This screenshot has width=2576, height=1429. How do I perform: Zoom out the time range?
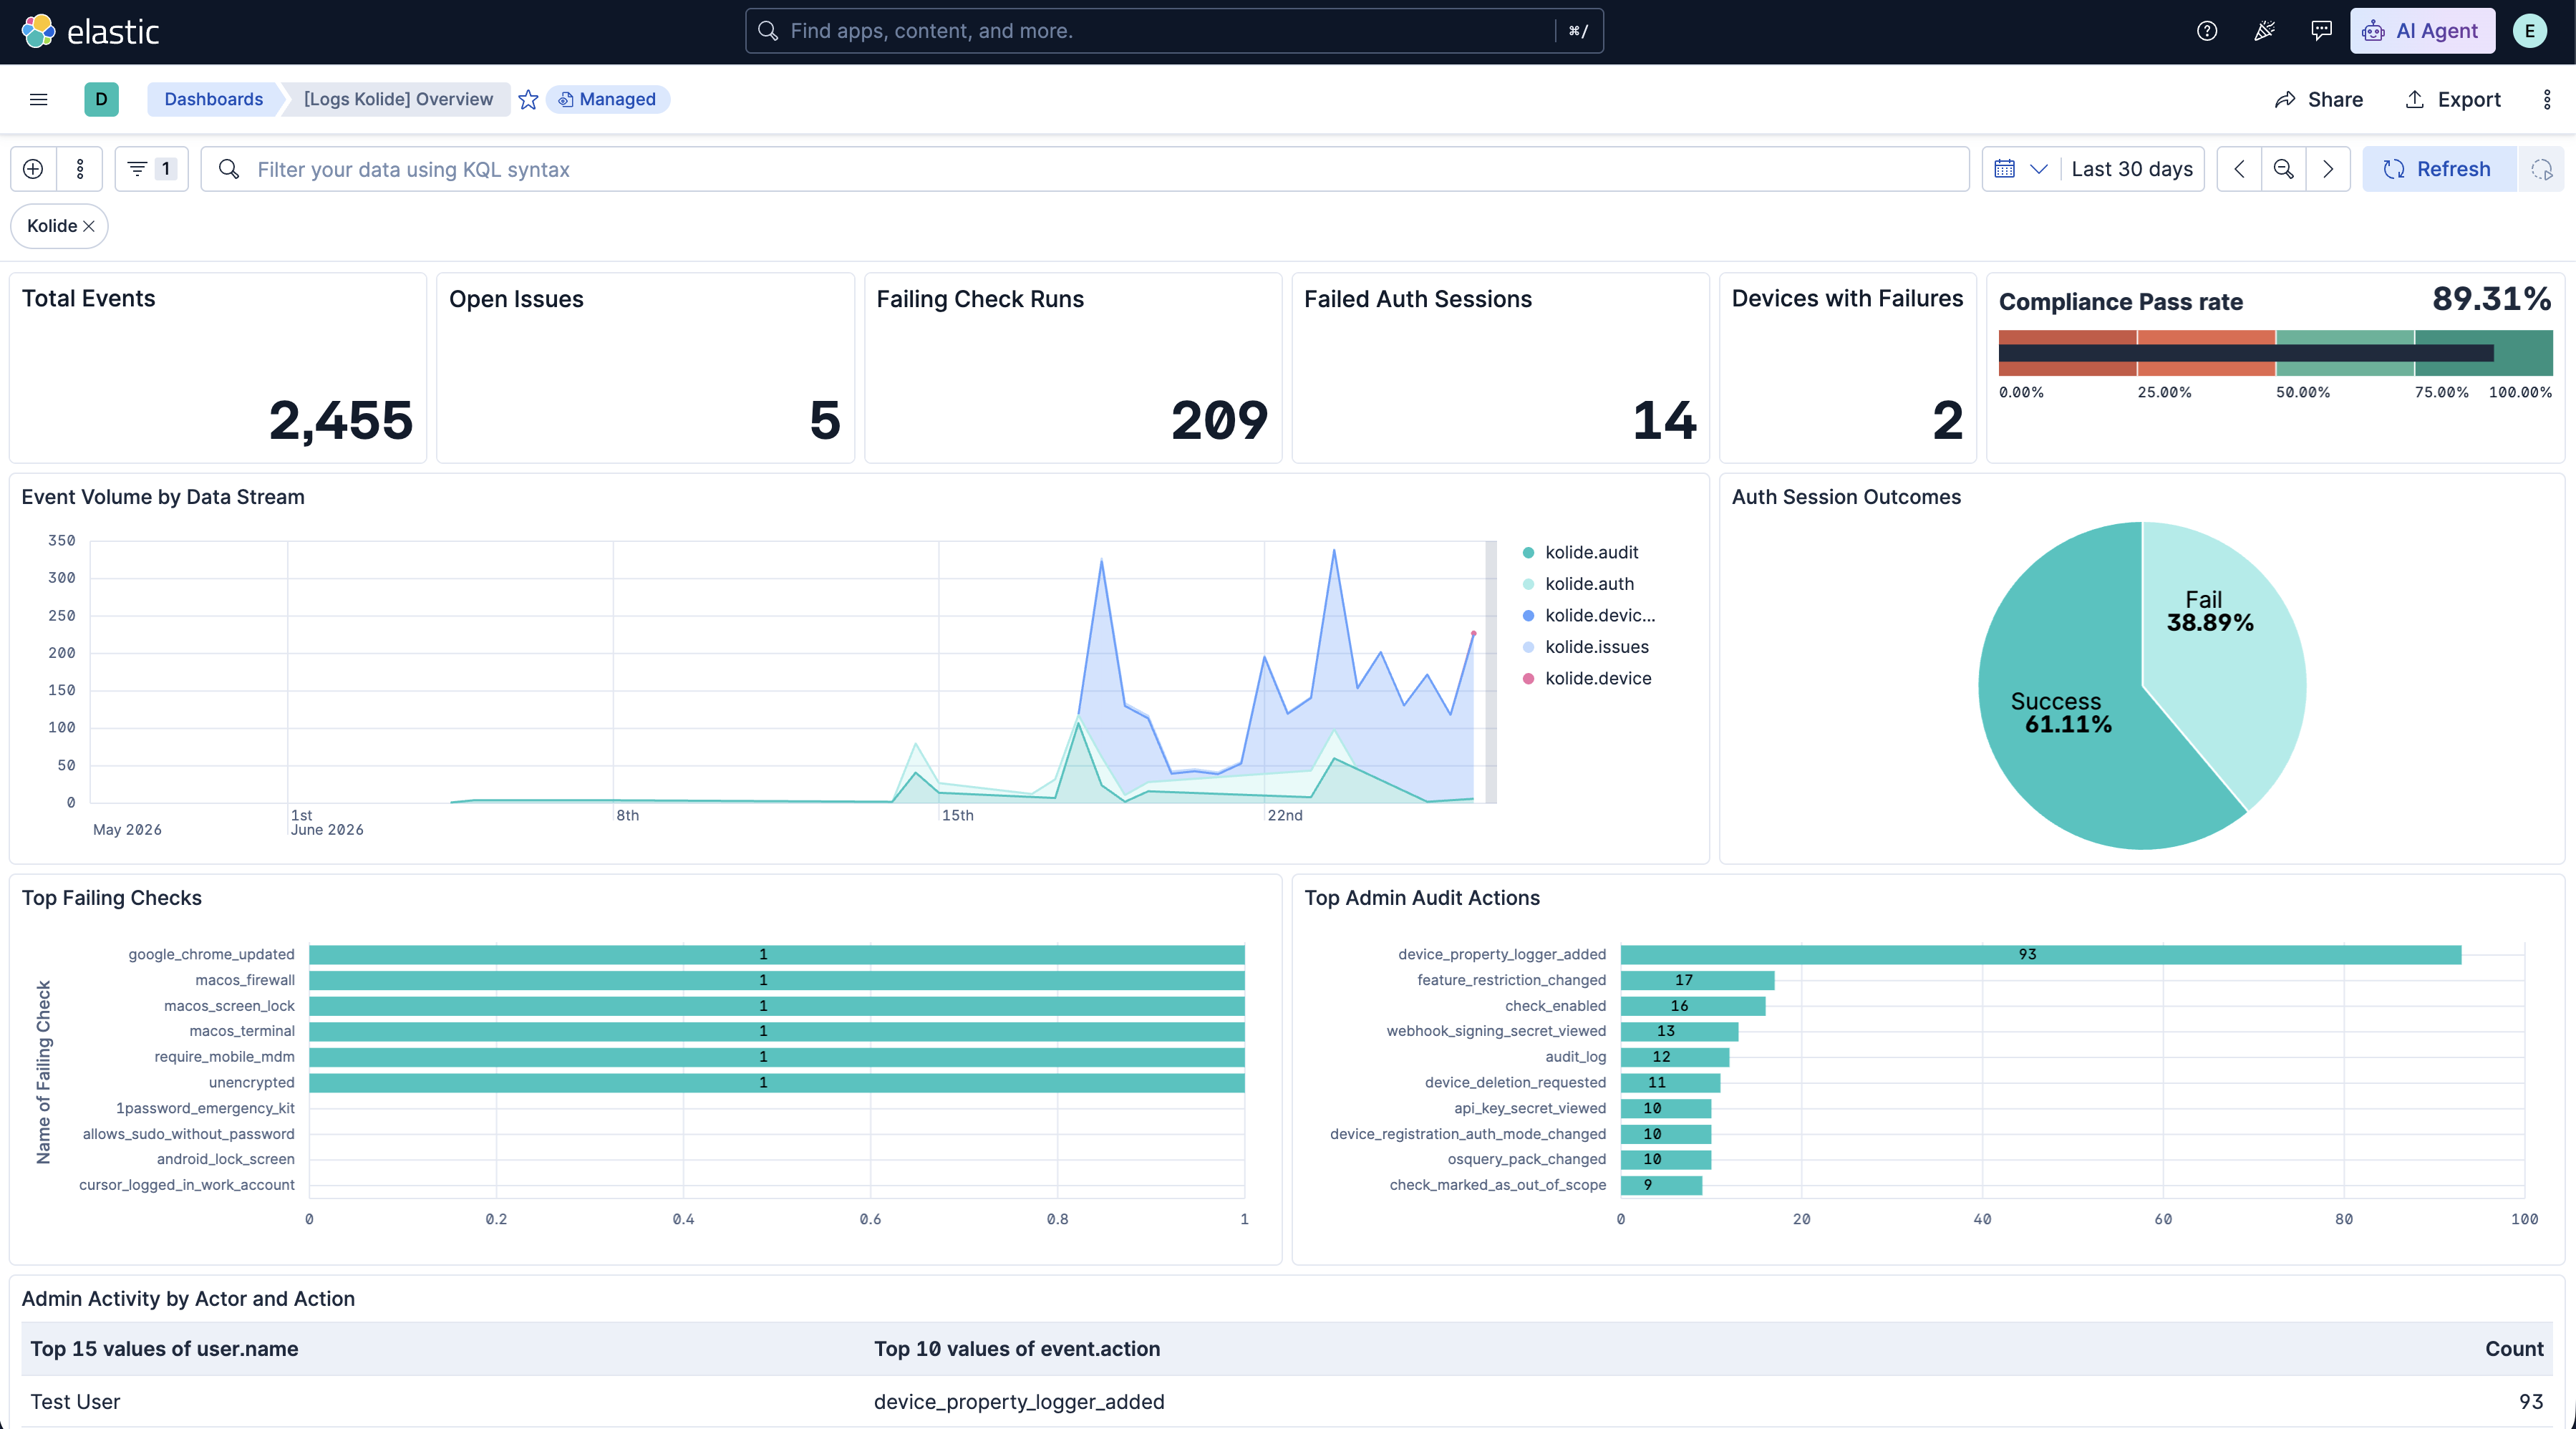click(2283, 169)
